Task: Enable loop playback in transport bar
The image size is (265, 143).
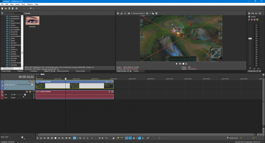Action: [41, 138]
